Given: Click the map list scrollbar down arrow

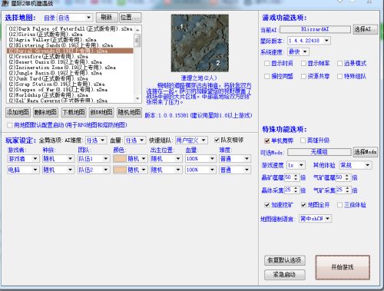Looking at the screenshot, I should pos(137,99).
